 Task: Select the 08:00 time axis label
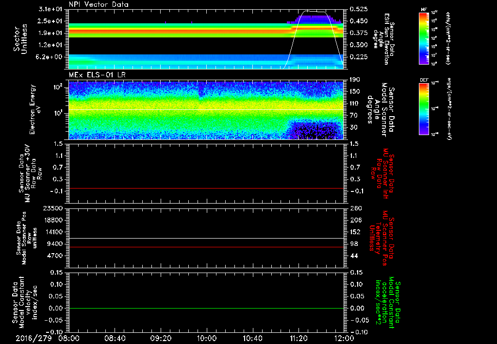tap(69, 337)
